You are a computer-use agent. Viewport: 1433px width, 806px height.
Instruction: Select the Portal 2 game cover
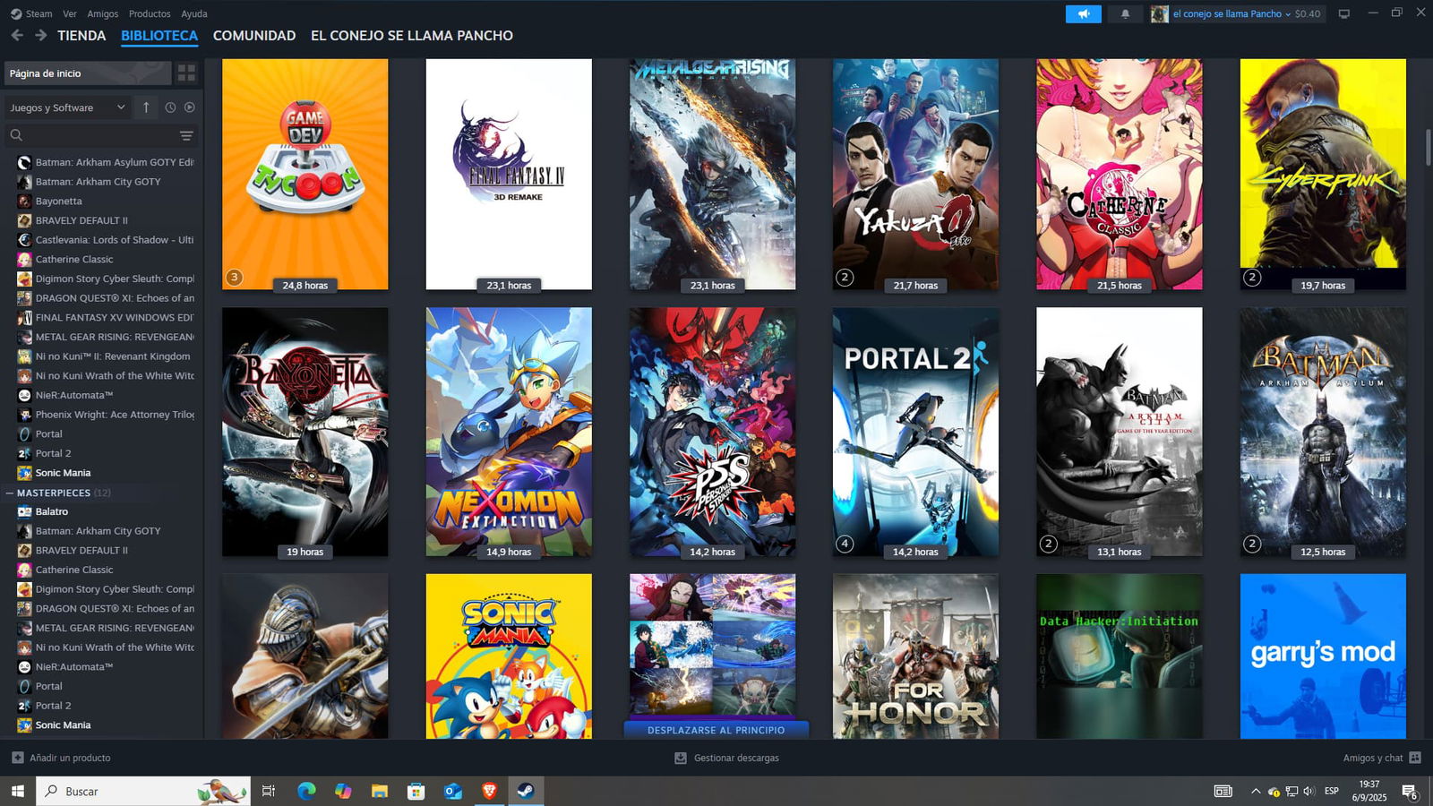point(915,432)
